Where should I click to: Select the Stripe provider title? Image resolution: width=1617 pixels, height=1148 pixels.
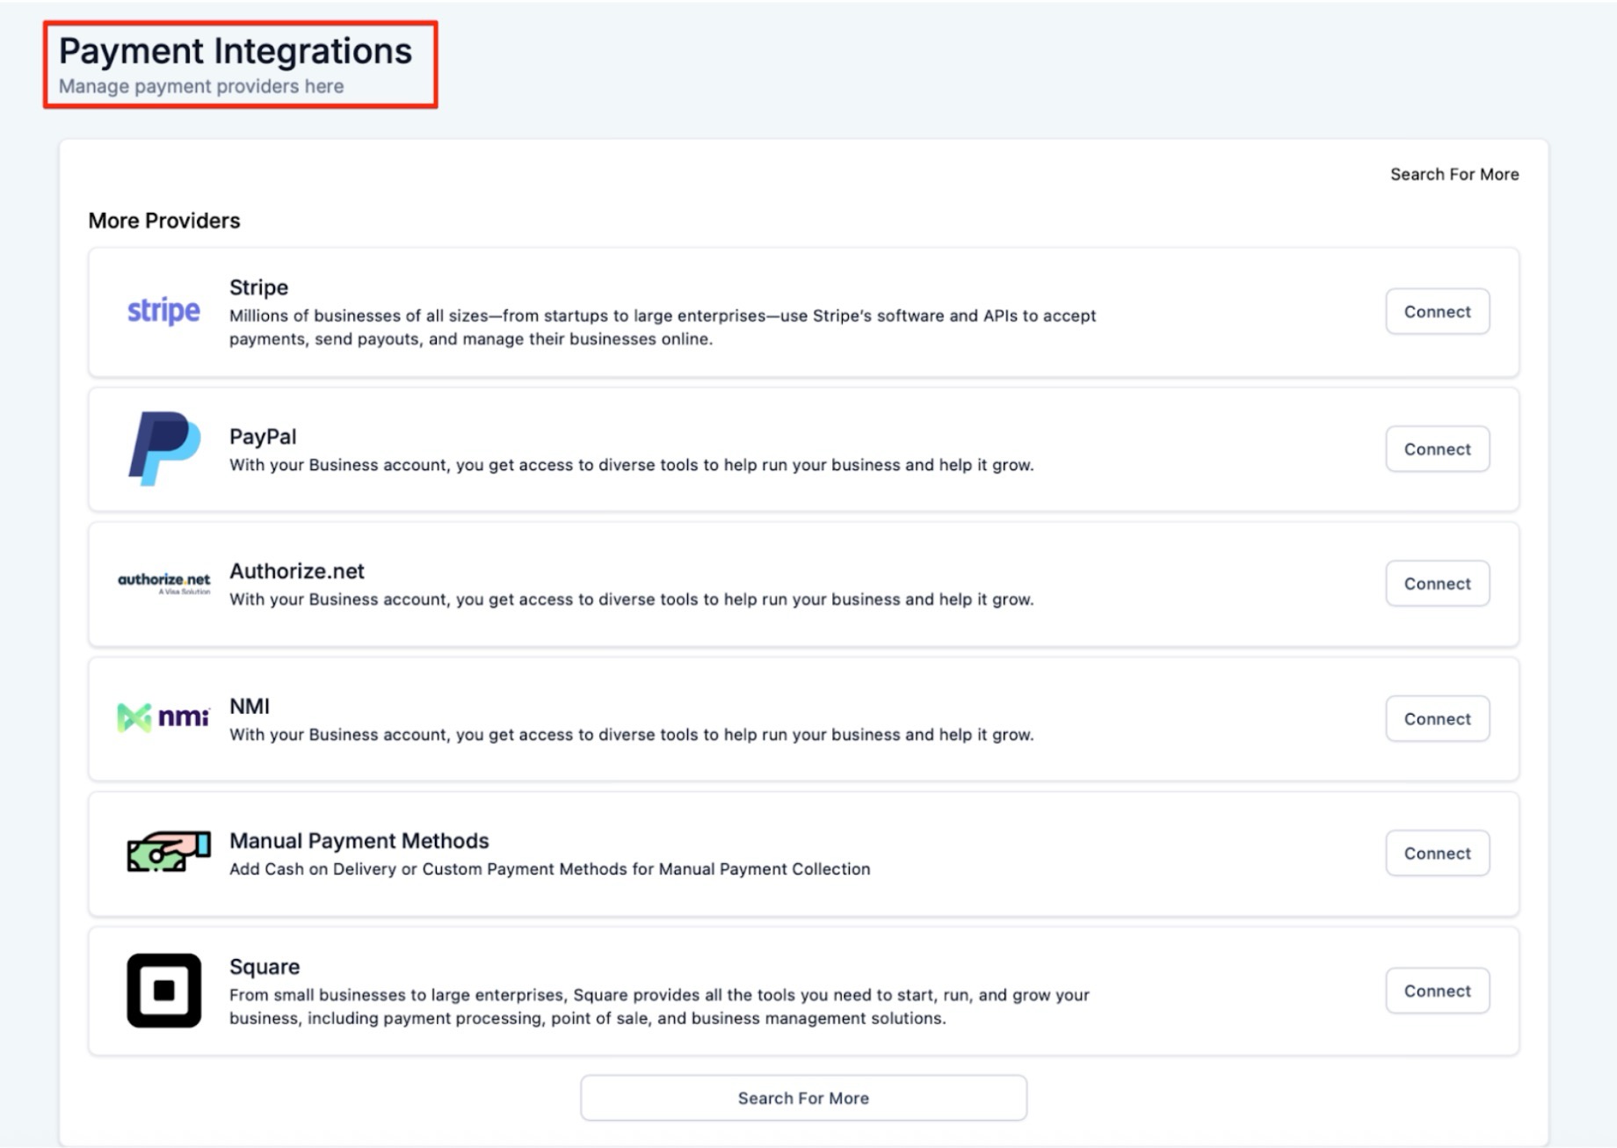pyautogui.click(x=258, y=287)
